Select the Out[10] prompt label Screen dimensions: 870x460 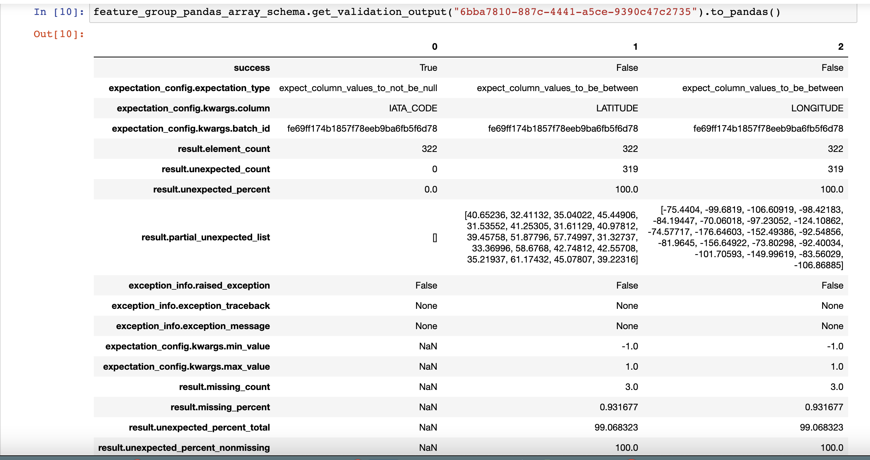click(x=59, y=34)
